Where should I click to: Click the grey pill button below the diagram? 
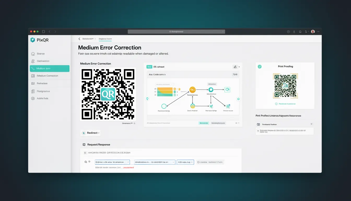coord(218,123)
